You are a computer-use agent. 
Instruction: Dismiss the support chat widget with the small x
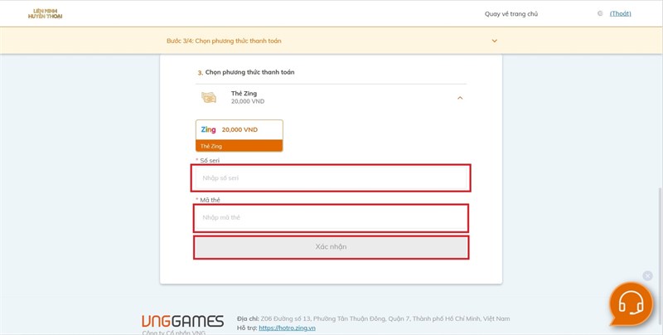(647, 276)
